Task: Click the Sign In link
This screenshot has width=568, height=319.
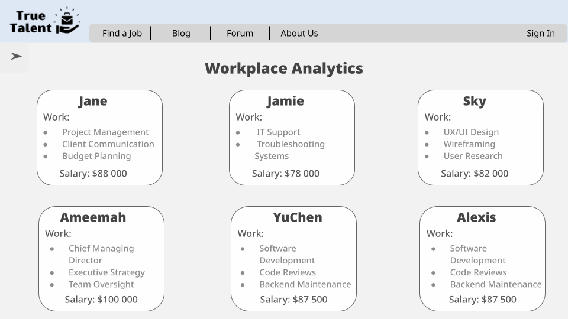Action: tap(540, 33)
